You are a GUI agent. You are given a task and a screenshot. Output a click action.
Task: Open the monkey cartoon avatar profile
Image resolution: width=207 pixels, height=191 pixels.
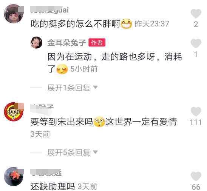(x=14, y=112)
